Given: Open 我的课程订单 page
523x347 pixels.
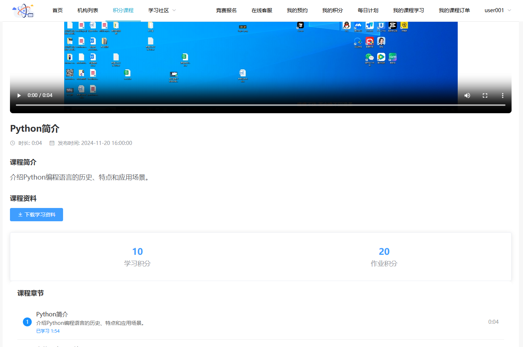Looking at the screenshot, I should [454, 10].
